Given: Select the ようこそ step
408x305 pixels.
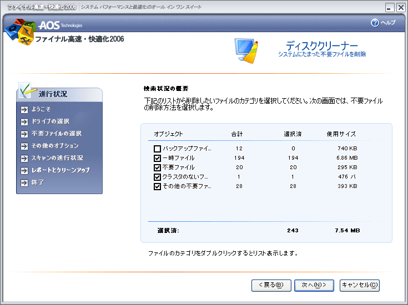Looking at the screenshot, I should click(41, 109).
